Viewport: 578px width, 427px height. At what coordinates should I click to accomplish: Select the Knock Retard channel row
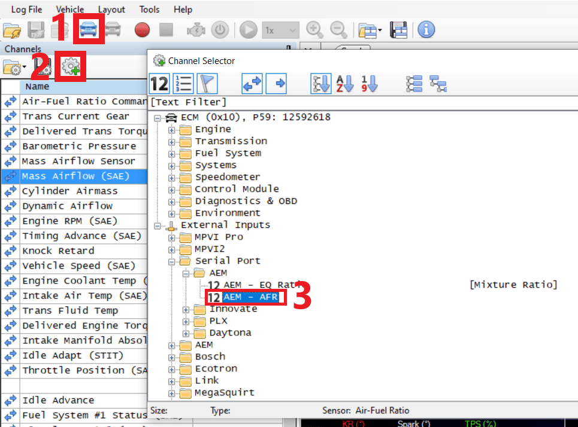[x=74, y=251]
